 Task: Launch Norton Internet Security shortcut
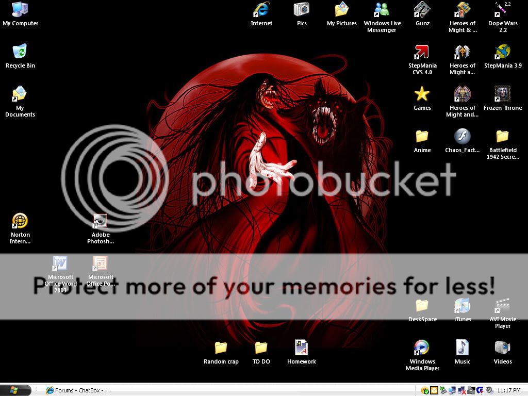tap(20, 222)
